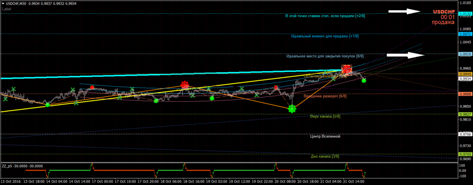Click the ZZ_pS indicator title in the subwindow
The width and height of the screenshot is (473, 185).
22,166
